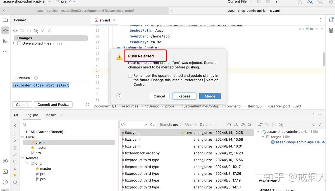Check the Unversioned Files checkbox
The width and height of the screenshot is (335, 191).
pyautogui.click(x=19, y=43)
